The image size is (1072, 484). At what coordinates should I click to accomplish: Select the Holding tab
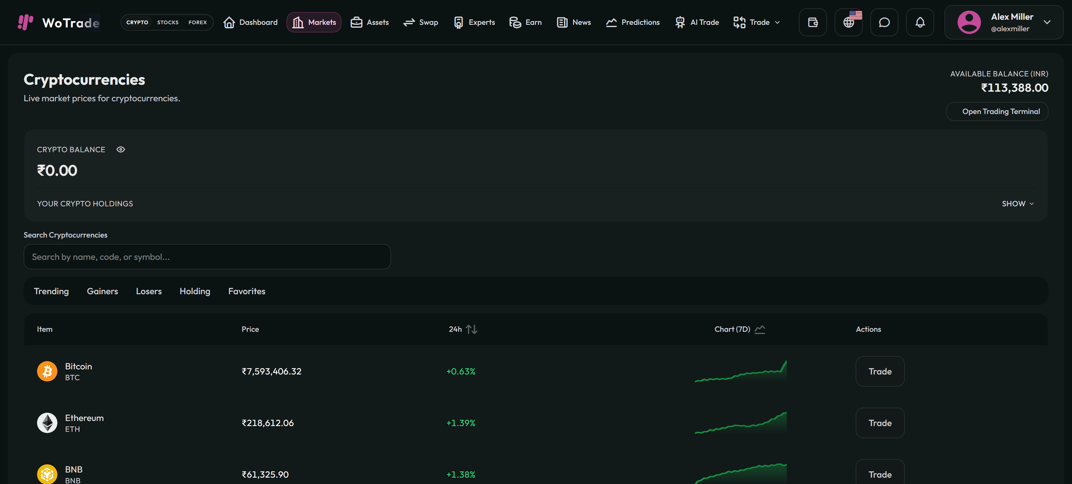pos(195,291)
